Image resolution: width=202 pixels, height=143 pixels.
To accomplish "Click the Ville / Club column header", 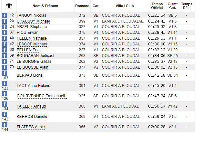I will pyautogui.click(x=125, y=6).
